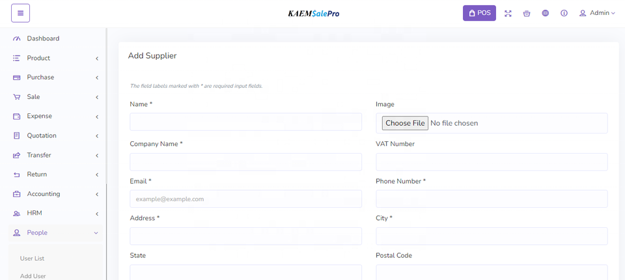625x280 pixels.
Task: Click the Accounting briefcase icon in sidebar
Action: pyautogui.click(x=17, y=194)
